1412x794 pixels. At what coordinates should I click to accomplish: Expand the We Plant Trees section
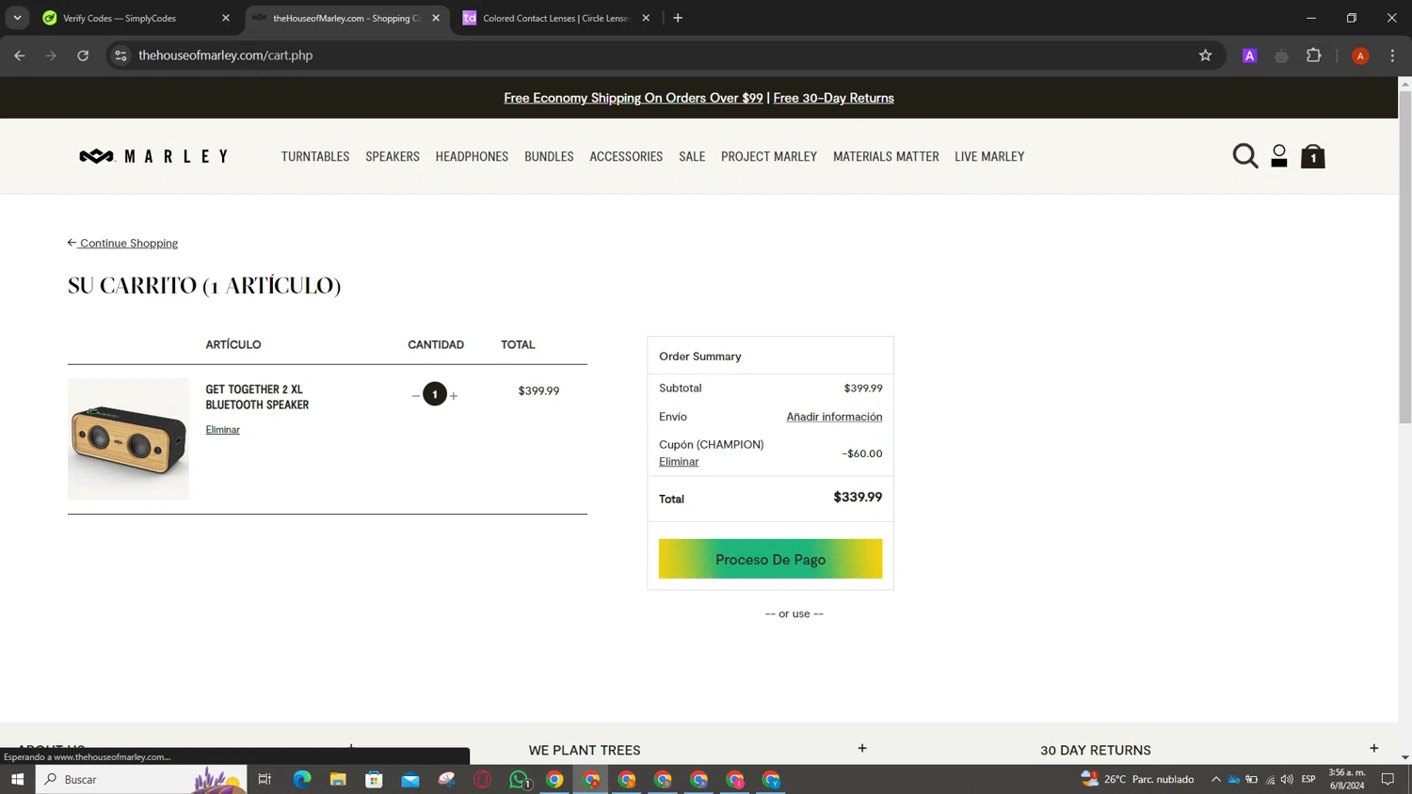(x=861, y=749)
